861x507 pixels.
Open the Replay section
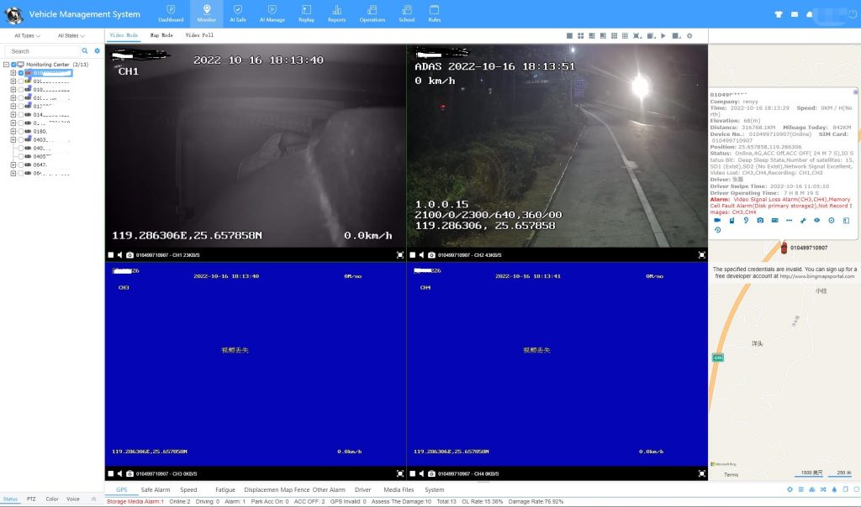(x=306, y=13)
